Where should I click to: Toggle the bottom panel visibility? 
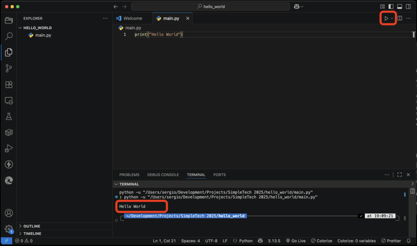400,7
